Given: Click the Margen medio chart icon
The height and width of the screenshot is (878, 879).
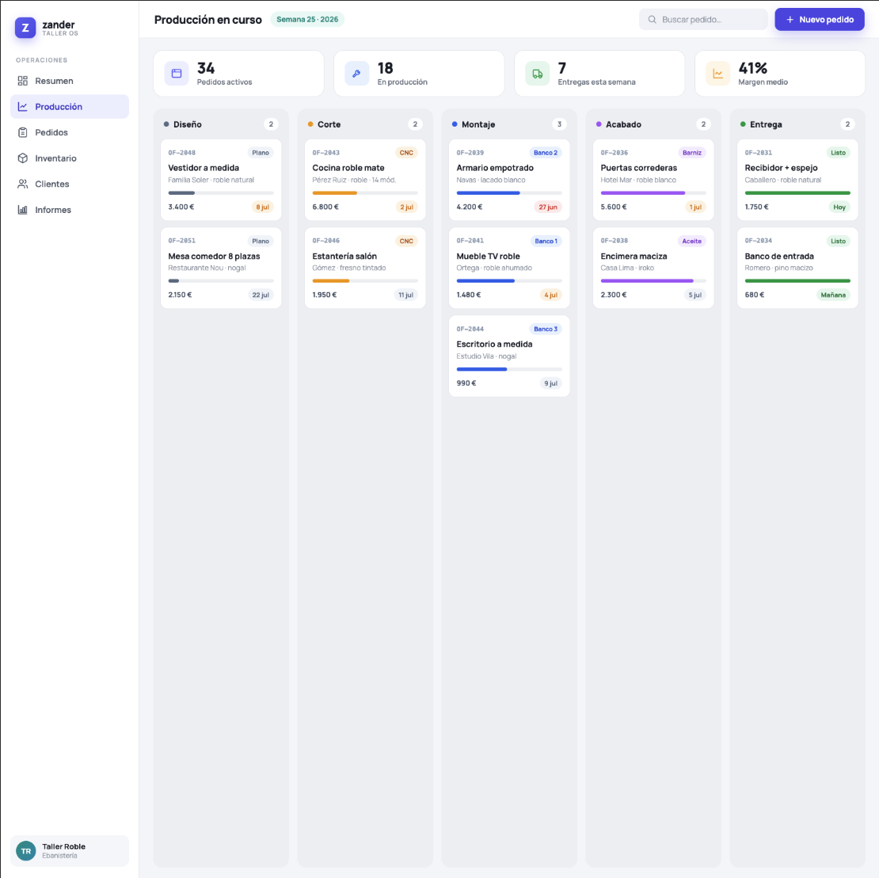Looking at the screenshot, I should click(717, 74).
